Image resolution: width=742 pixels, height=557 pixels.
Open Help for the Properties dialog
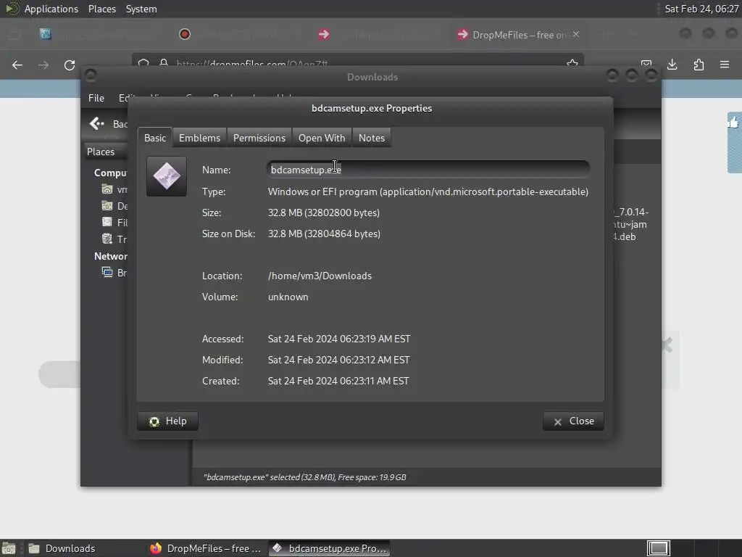point(167,421)
